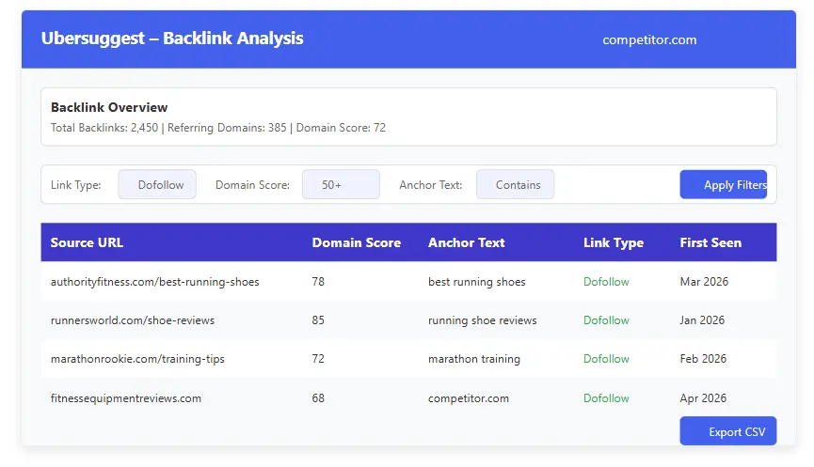Click the 'Link Type:' filter label
This screenshot has width=814, height=467.
tap(76, 185)
